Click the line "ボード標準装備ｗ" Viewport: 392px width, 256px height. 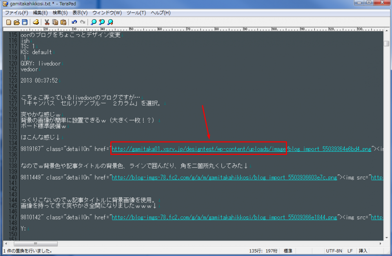(43, 126)
